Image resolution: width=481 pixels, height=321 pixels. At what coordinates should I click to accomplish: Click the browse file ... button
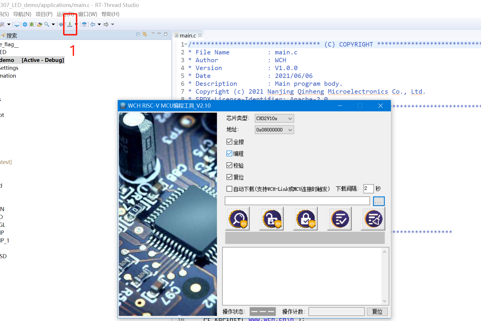(x=379, y=201)
